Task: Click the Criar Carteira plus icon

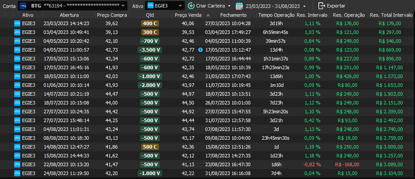Action: [x=191, y=6]
